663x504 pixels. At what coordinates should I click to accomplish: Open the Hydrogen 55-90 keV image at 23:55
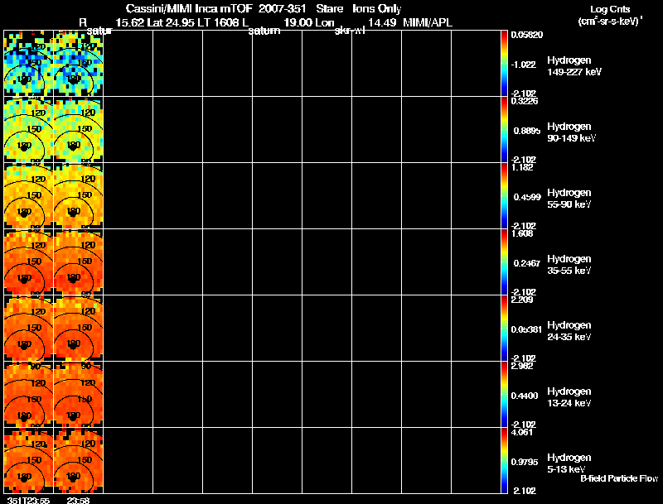tap(28, 195)
